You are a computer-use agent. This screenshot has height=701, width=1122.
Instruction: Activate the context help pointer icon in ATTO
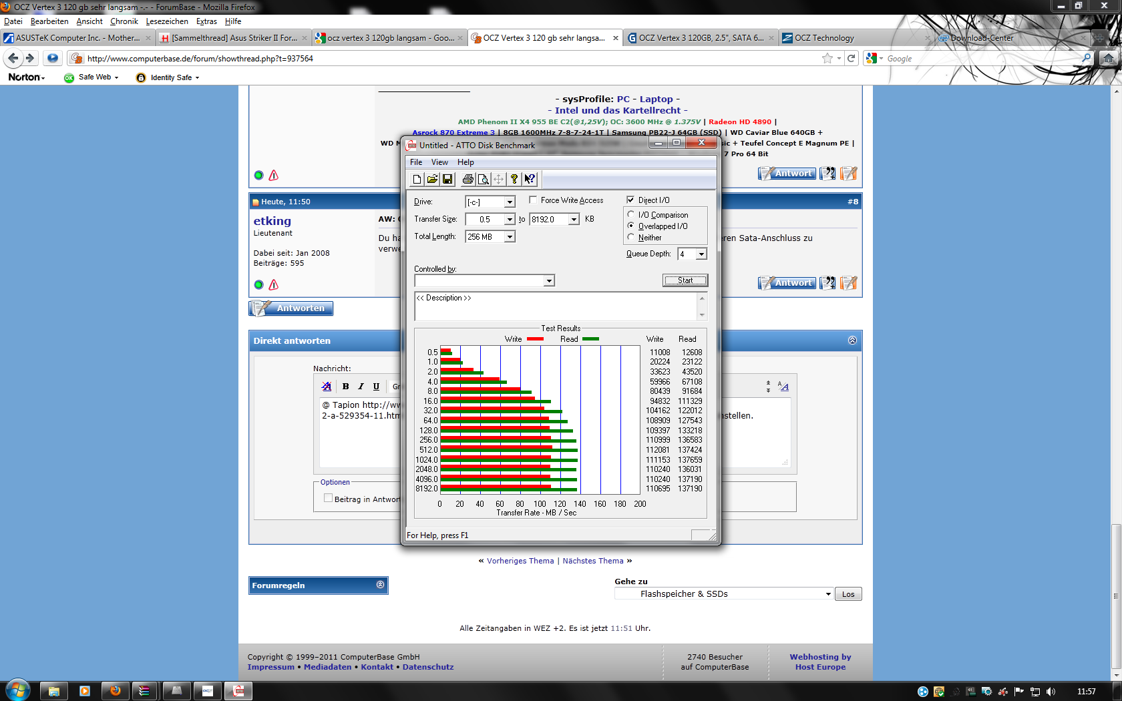(x=530, y=179)
